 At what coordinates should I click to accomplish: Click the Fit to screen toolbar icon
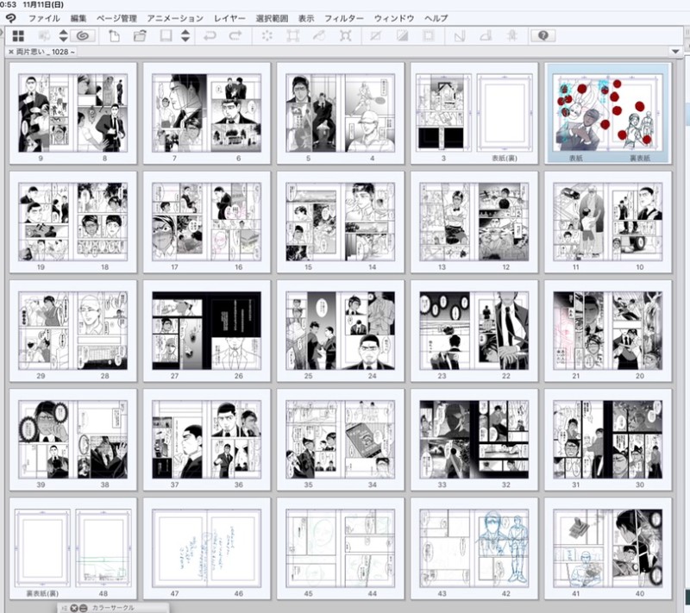point(346,35)
